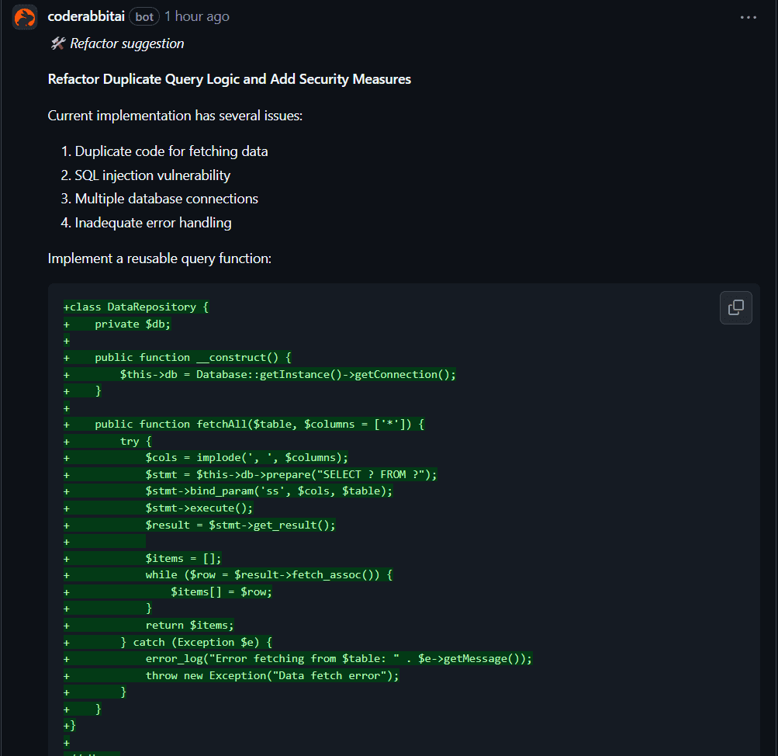Click the coderabbitai avatar icon
Image resolution: width=778 pixels, height=756 pixels.
tap(25, 17)
